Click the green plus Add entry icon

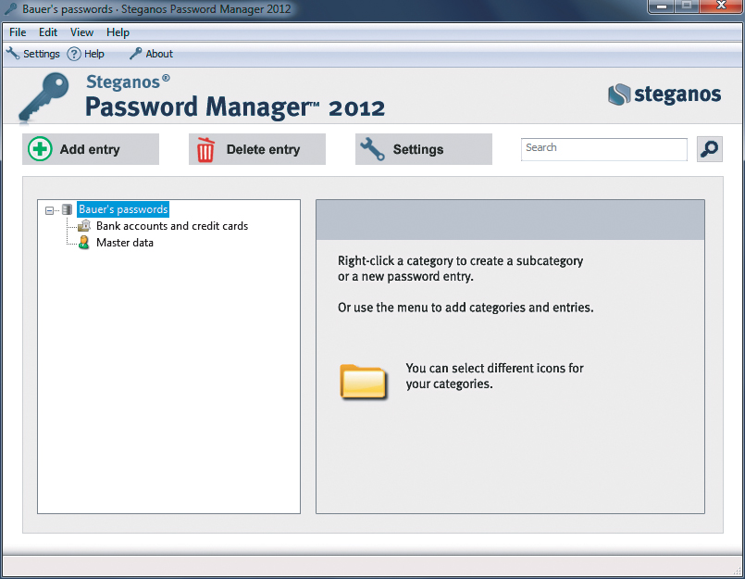pos(41,149)
